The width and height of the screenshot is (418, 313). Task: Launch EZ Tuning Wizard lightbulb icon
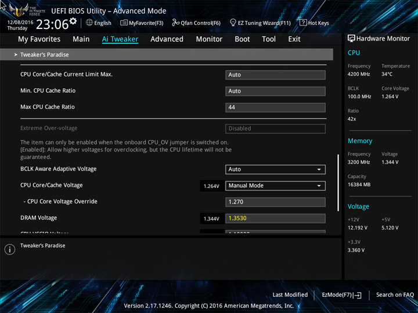233,23
